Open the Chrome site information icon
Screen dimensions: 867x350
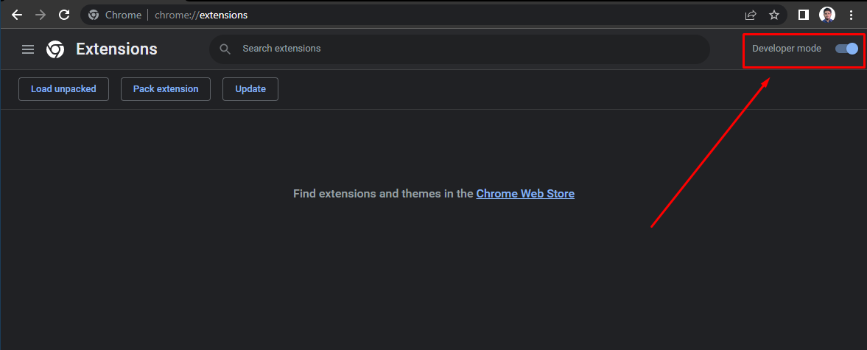(94, 15)
